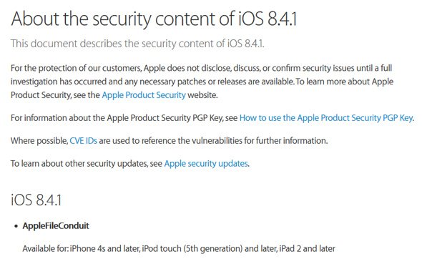422x264 pixels.
Task: Select the 'iOS 8.4.1' section heading
Action: [36, 200]
